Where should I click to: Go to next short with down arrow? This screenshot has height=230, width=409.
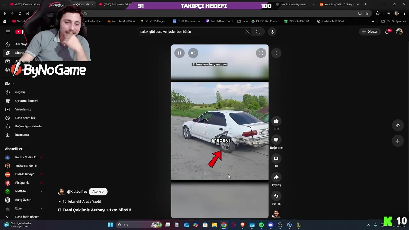coord(398,141)
